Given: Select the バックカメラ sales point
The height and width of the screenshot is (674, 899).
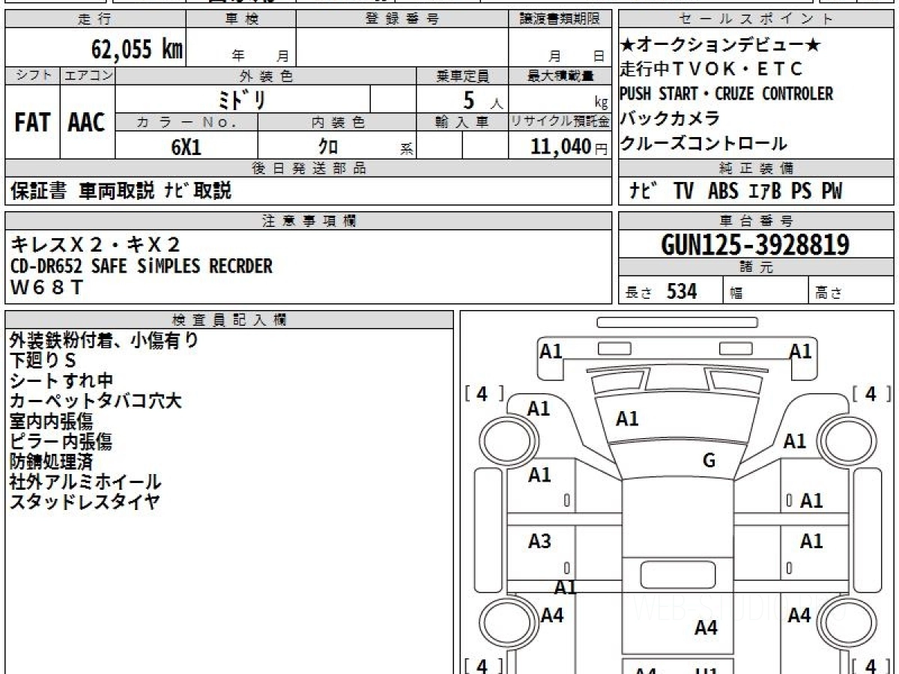Looking at the screenshot, I should tap(671, 118).
